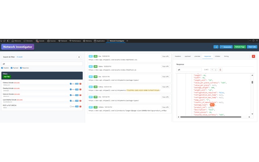Copy cURL for the highlighted shipments ID request
259x162 pixels.
166,87
